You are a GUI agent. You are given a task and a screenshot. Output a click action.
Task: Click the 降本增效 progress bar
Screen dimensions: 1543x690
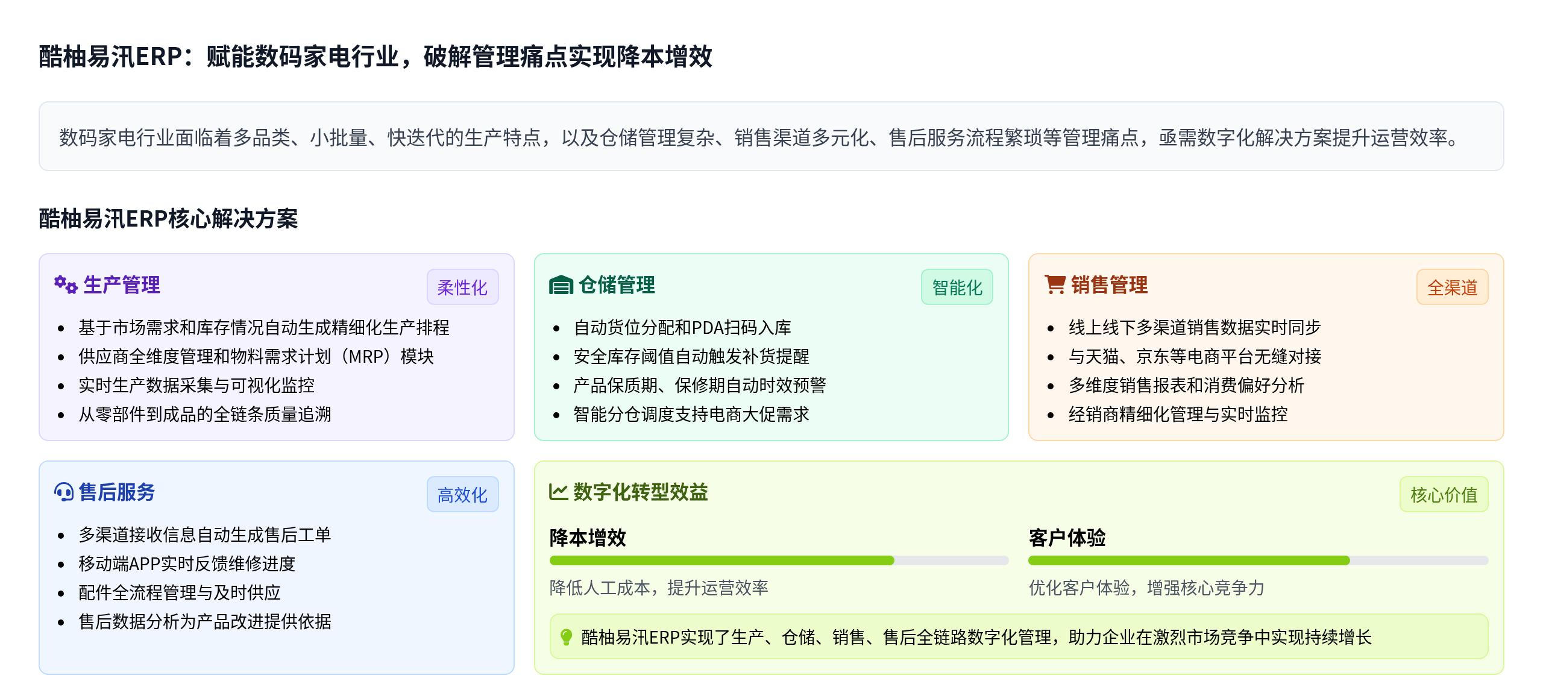pos(779,560)
